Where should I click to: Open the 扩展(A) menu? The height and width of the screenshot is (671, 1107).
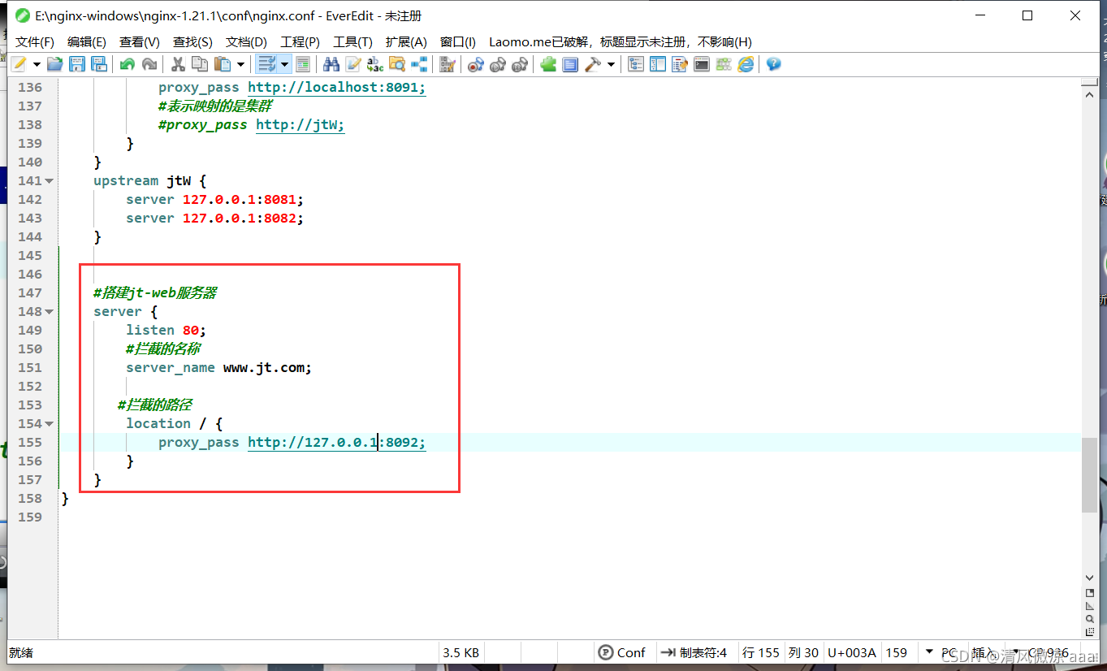[406, 42]
